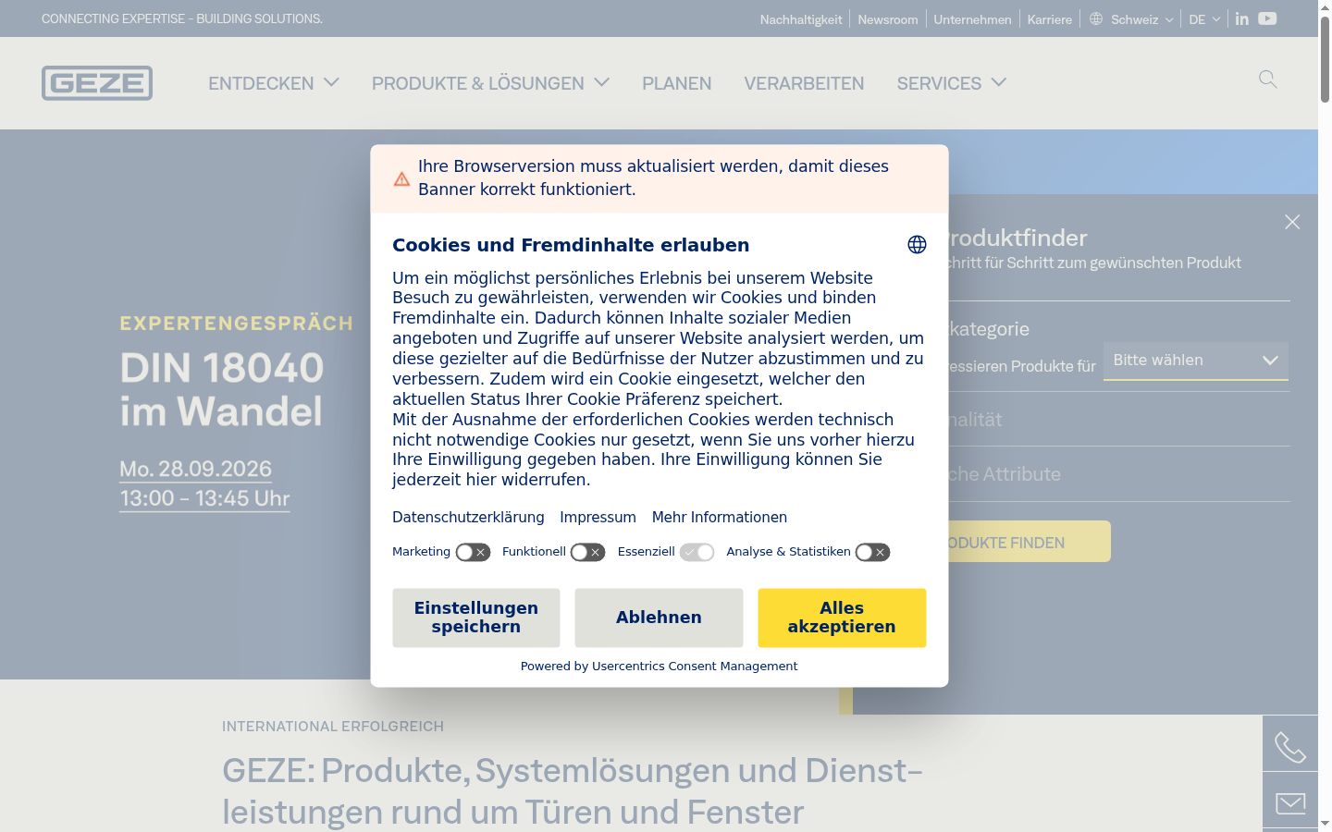The image size is (1332, 832).
Task: Open the Bitte wählen product dropdown
Action: click(x=1196, y=361)
